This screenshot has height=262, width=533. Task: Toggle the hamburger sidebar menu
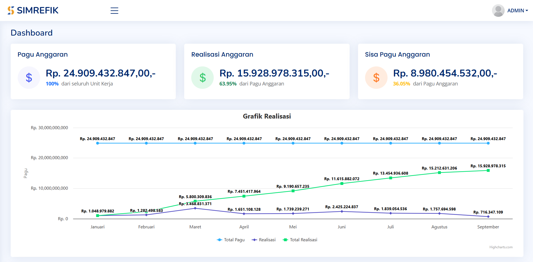tap(114, 11)
